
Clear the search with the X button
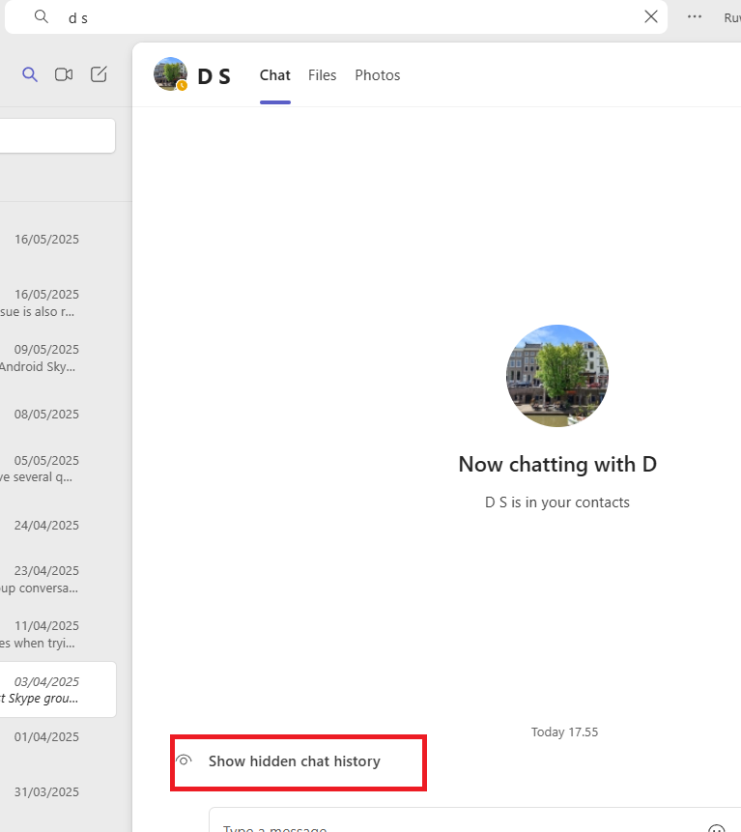coord(651,16)
